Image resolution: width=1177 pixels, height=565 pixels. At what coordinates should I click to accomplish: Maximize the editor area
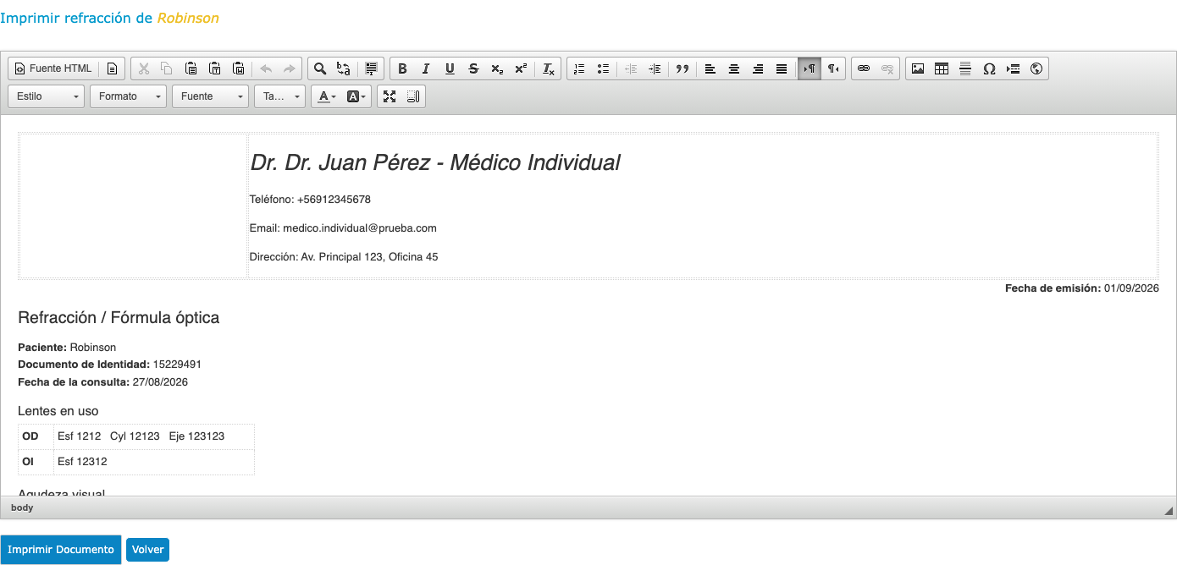coord(390,96)
